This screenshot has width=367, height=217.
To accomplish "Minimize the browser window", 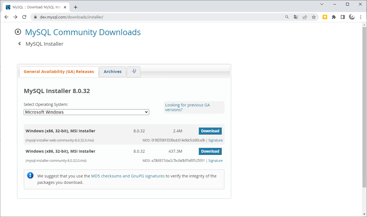I will (x=335, y=4).
